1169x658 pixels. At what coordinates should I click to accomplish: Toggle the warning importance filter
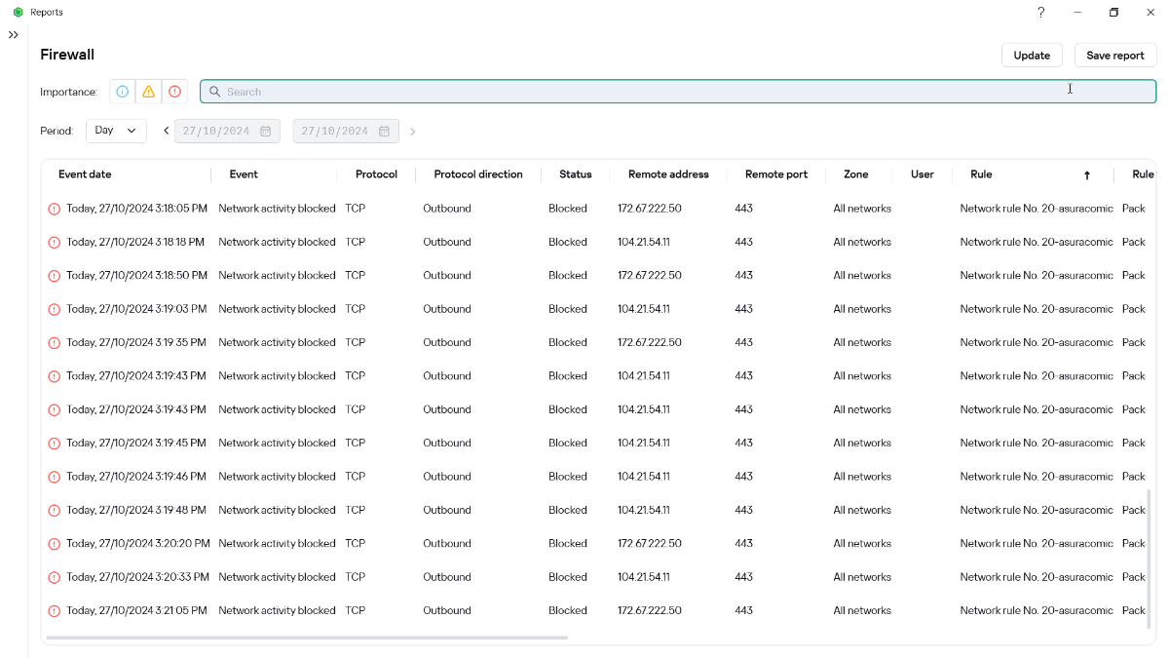[x=148, y=92]
